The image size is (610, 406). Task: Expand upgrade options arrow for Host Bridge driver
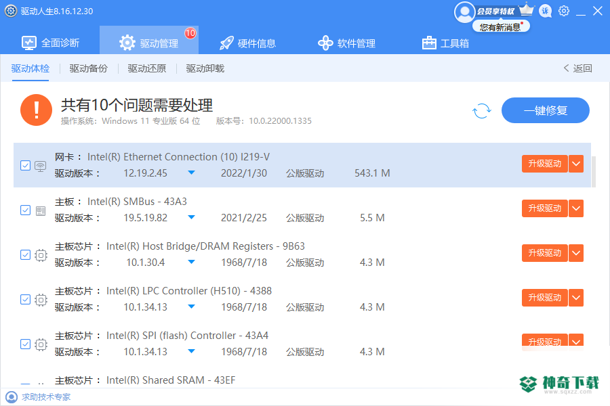click(576, 253)
